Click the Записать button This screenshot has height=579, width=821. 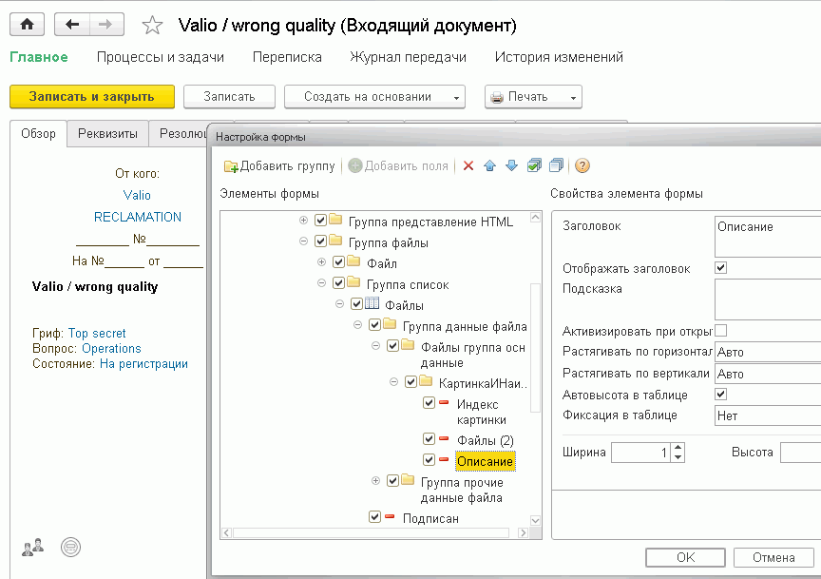pyautogui.click(x=229, y=97)
